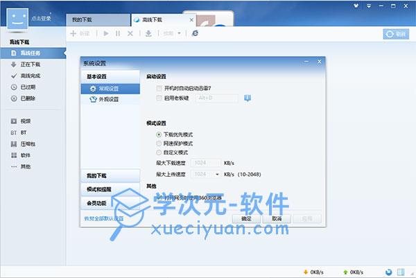Toggle the 打开网页时使用360浏览器 checkbox
The width and height of the screenshot is (416, 278).
pyautogui.click(x=159, y=198)
